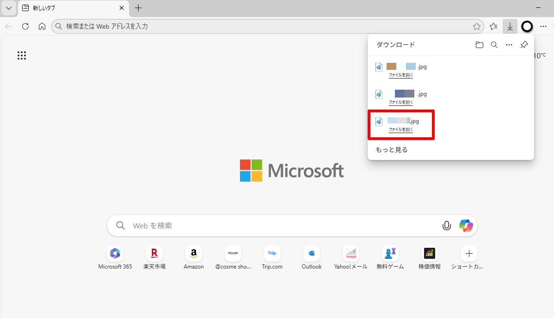This screenshot has height=318, width=554.
Task: Go to the home page
Action: (x=42, y=26)
